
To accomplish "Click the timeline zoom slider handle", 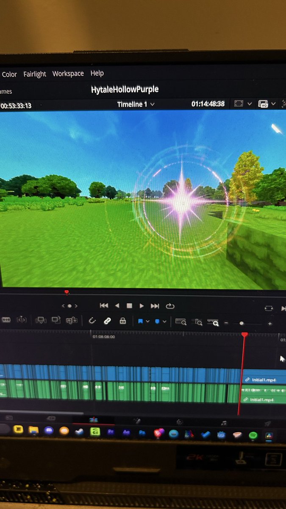I will click(x=242, y=323).
